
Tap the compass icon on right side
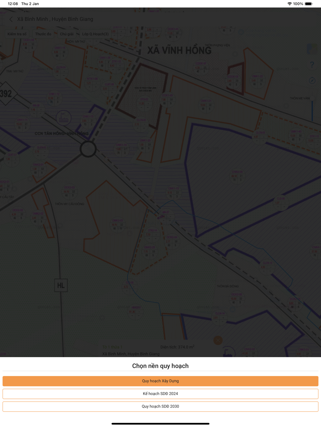tap(312, 80)
